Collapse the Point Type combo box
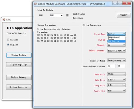 pyautogui.click(x=116, y=34)
